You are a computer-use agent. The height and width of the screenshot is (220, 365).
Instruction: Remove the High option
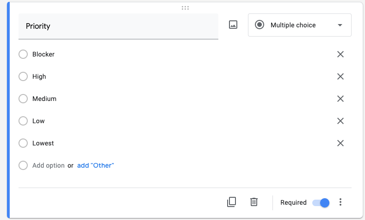(x=340, y=76)
